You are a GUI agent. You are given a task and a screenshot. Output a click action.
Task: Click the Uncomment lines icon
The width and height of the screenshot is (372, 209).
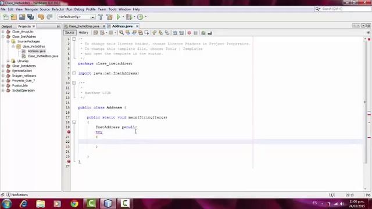pyautogui.click(x=210, y=33)
